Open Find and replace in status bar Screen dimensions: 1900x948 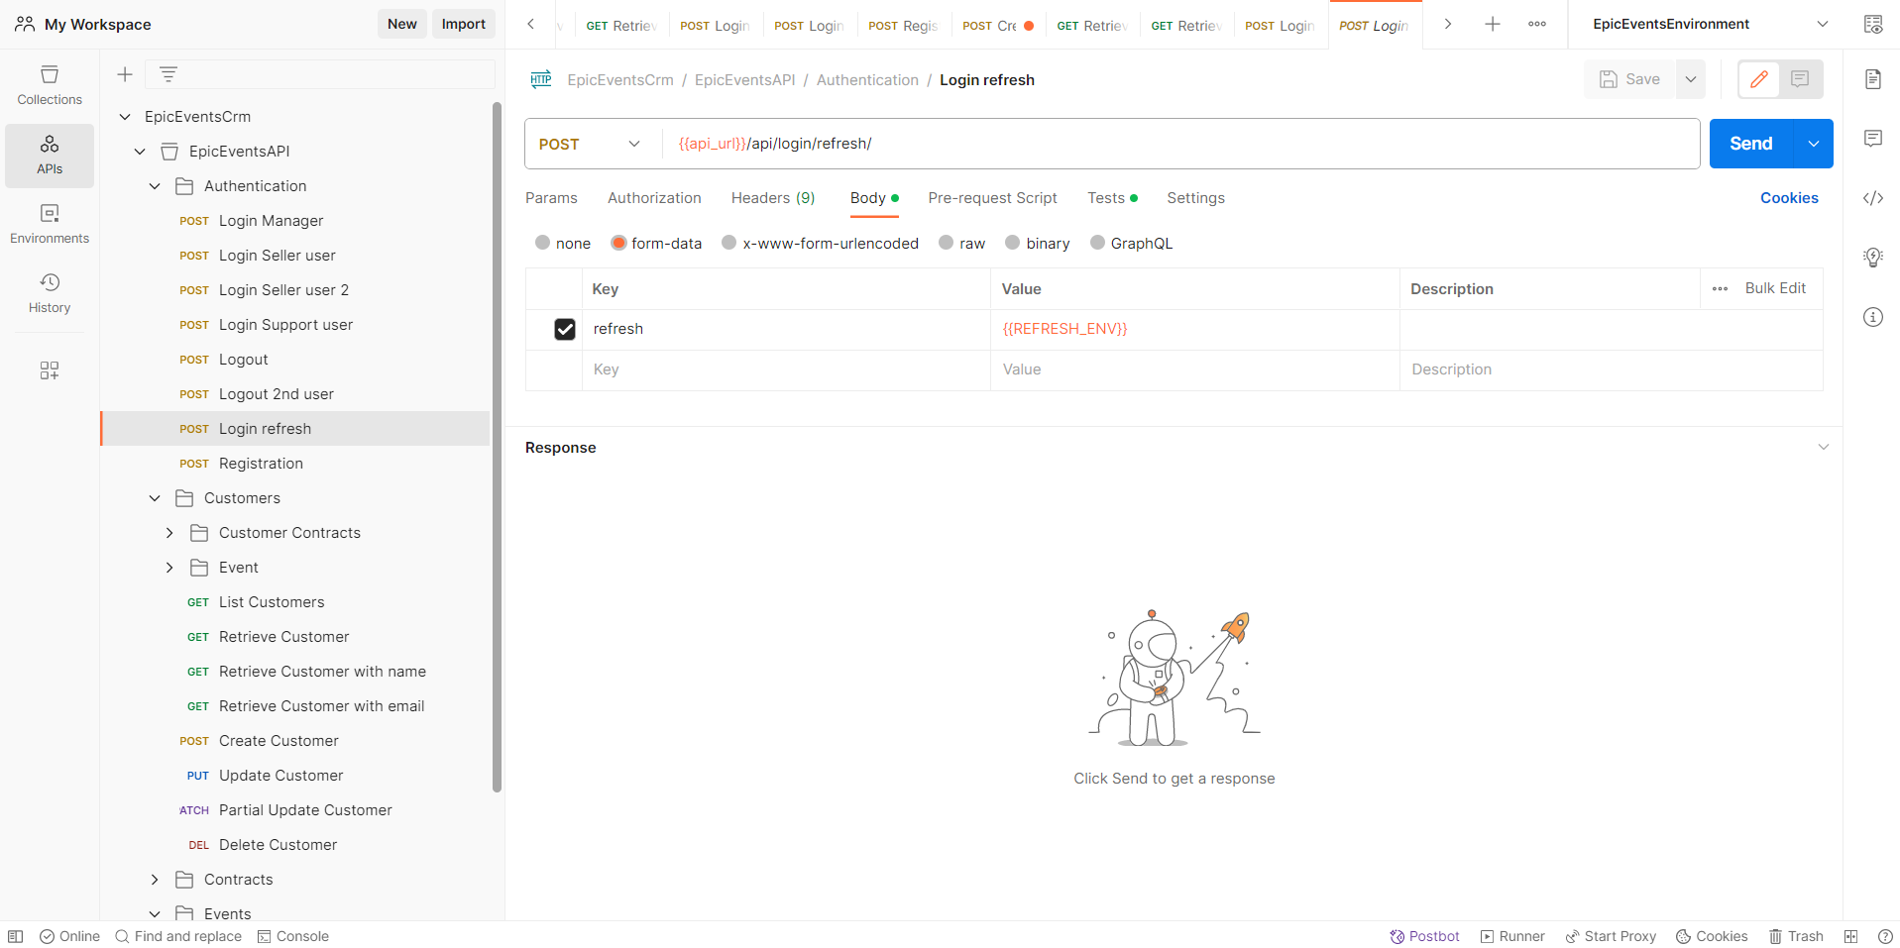click(x=178, y=936)
